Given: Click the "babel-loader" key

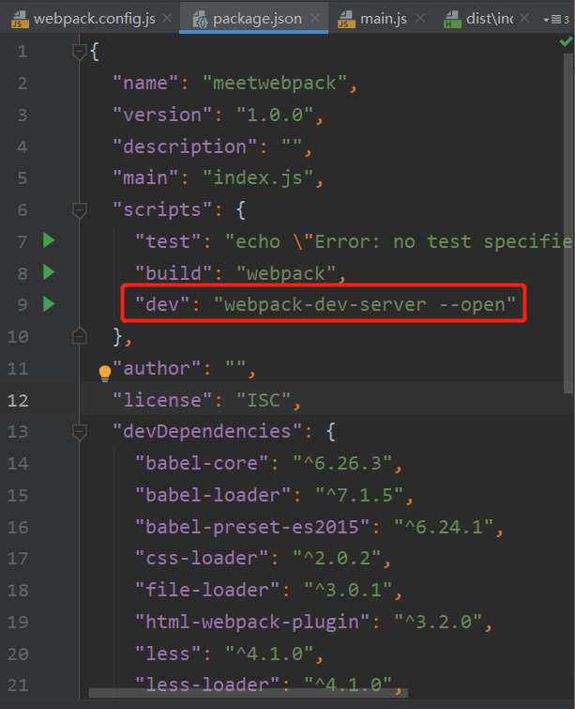Looking at the screenshot, I should click(x=213, y=495).
